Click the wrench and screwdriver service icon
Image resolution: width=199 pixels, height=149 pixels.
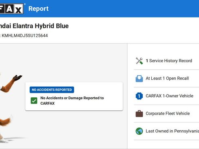tap(139, 61)
